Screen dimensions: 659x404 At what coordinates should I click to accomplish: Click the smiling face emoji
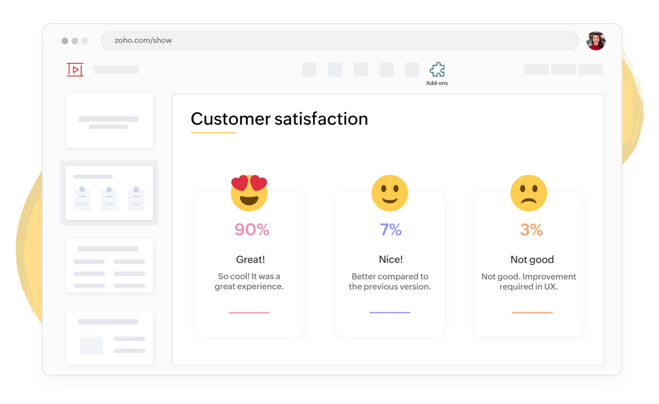click(390, 193)
